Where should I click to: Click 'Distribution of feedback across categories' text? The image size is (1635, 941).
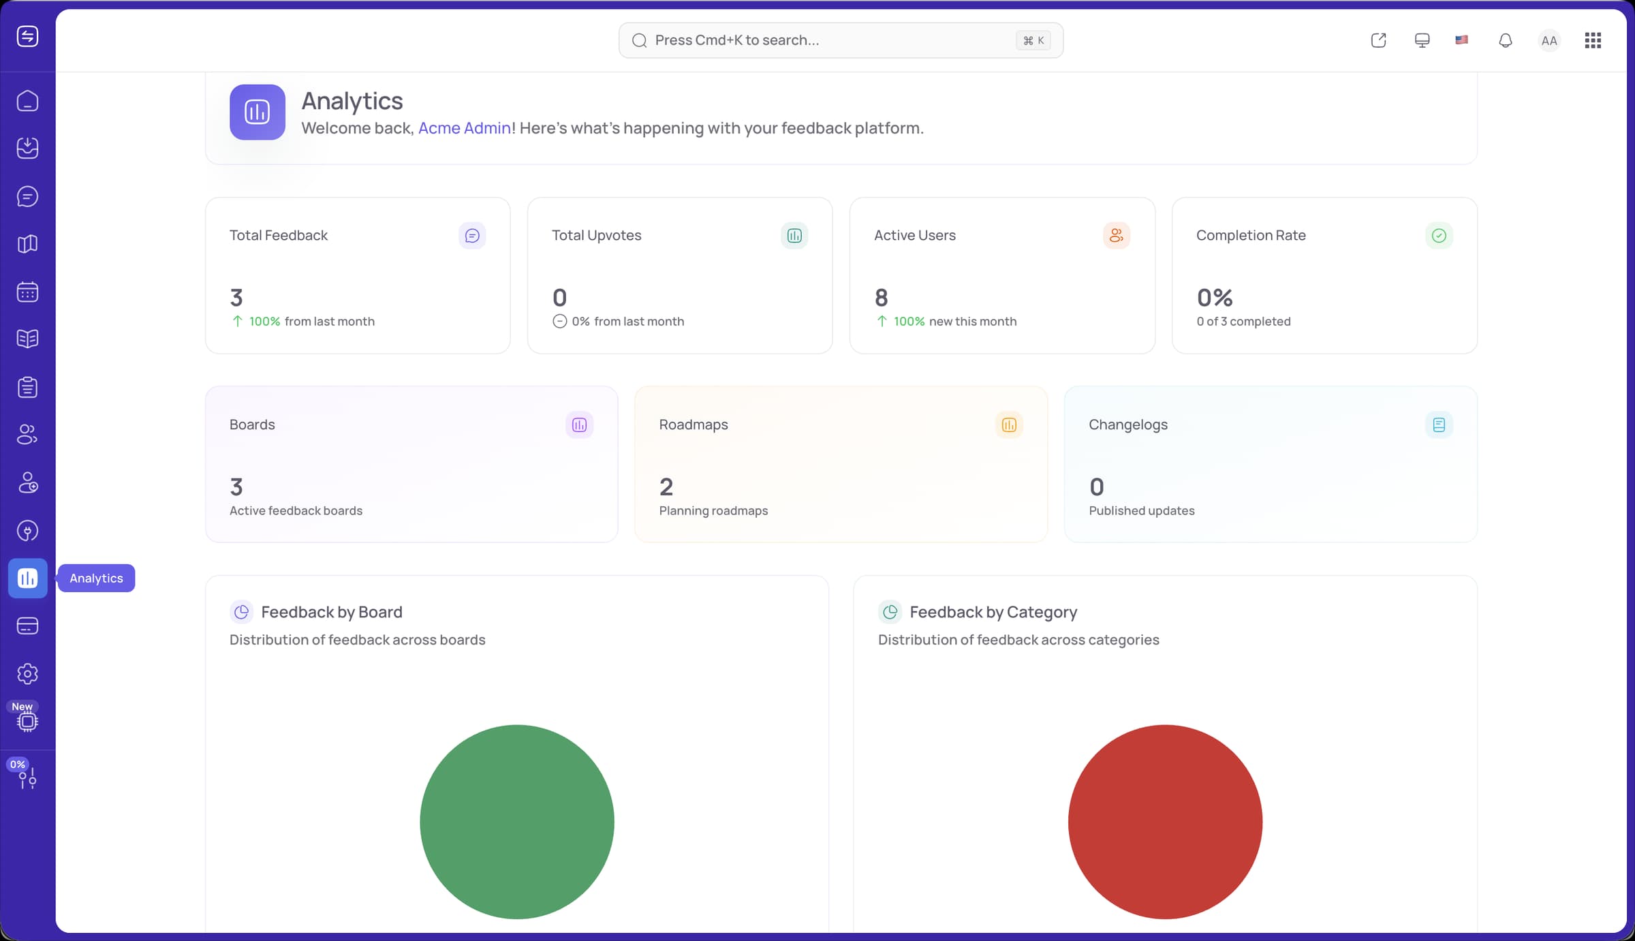[x=1018, y=640]
